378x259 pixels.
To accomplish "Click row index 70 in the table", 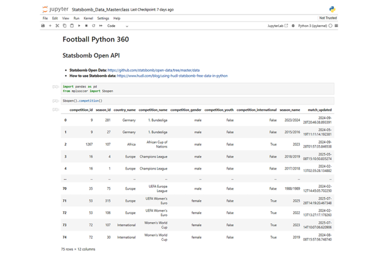I will [x=65, y=189].
